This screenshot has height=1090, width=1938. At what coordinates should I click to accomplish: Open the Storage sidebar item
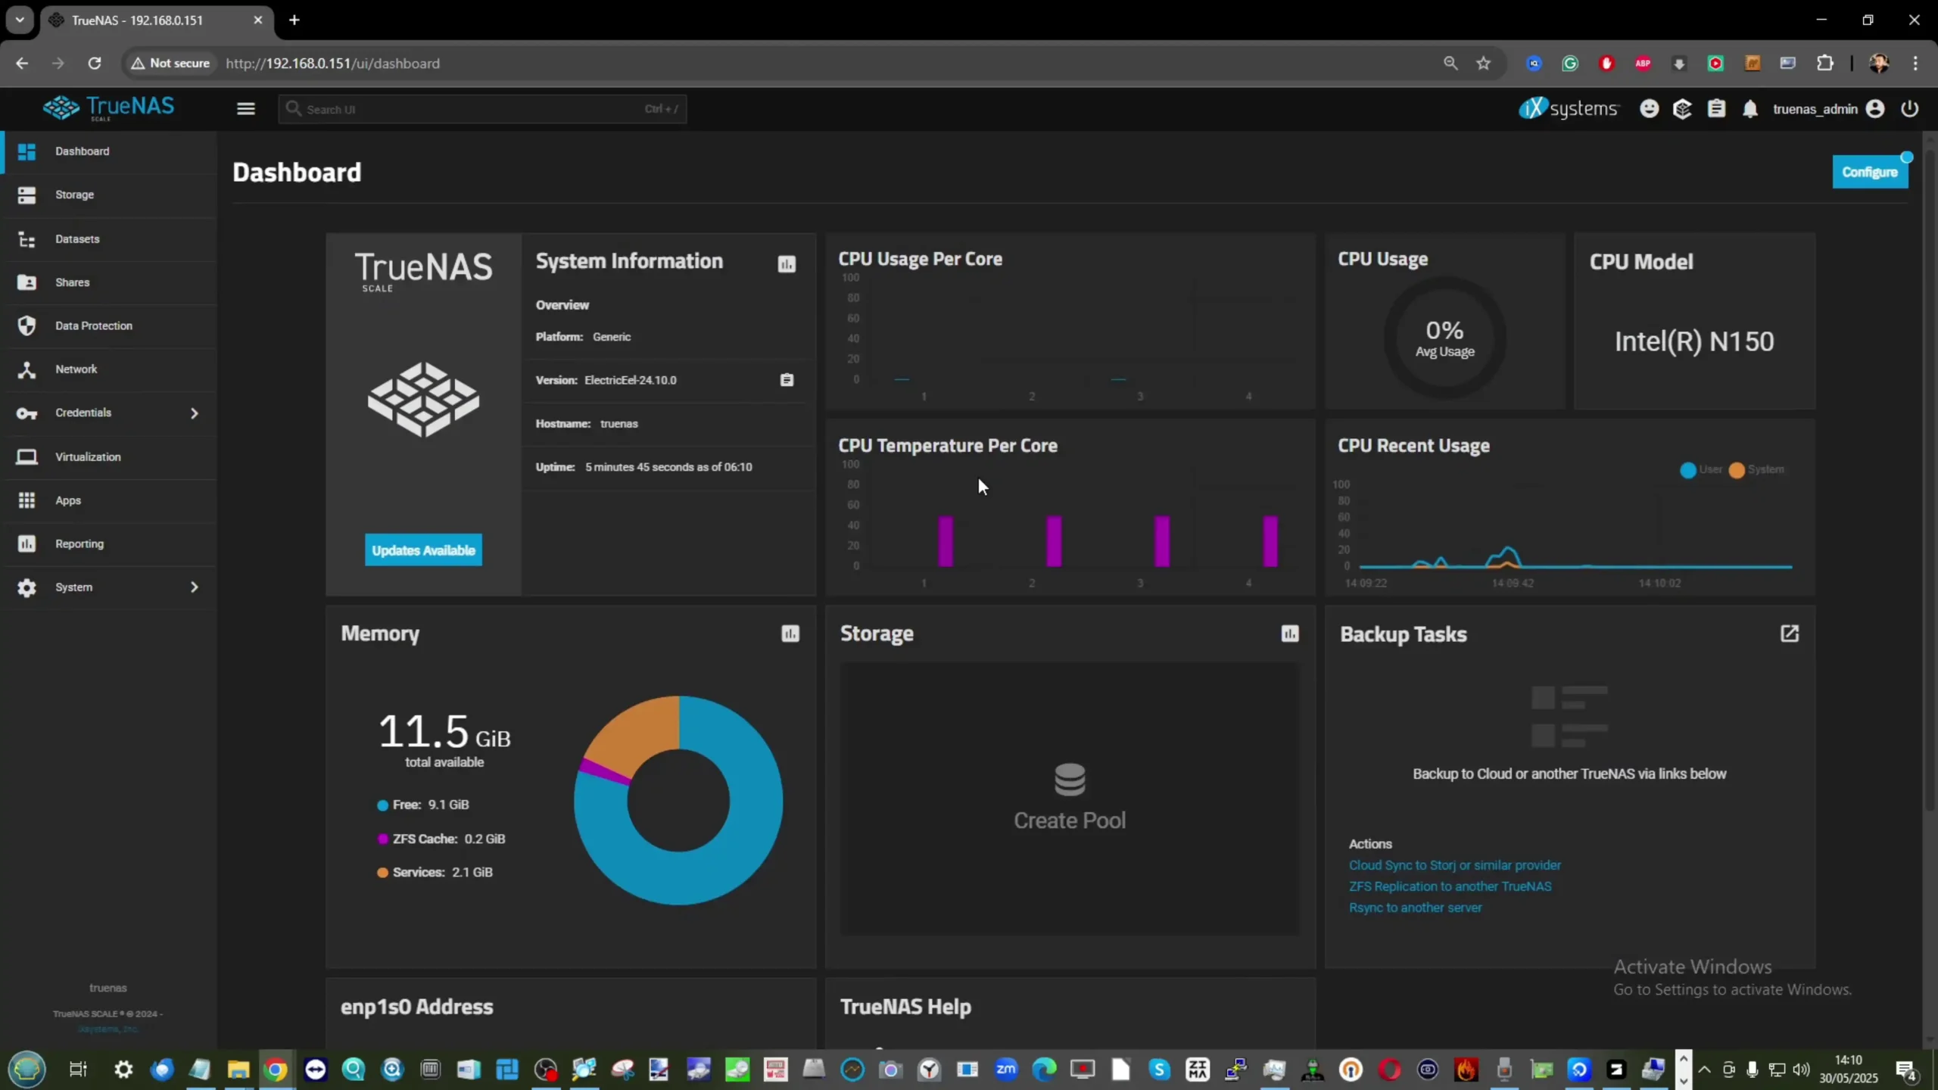[x=109, y=195]
